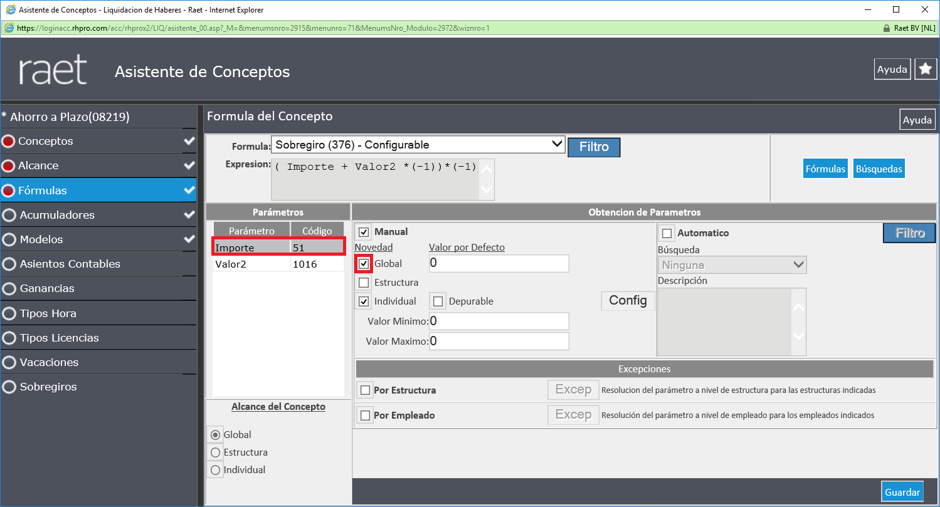The image size is (940, 507).
Task: Click the Descripción box scroll down arrow
Action: [x=798, y=336]
